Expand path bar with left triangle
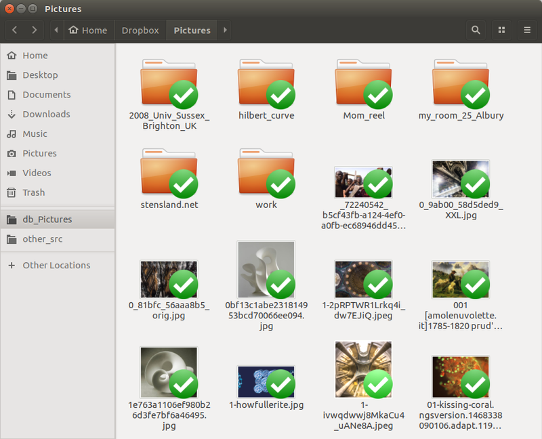Viewport: 542px width, 439px height. [x=55, y=30]
